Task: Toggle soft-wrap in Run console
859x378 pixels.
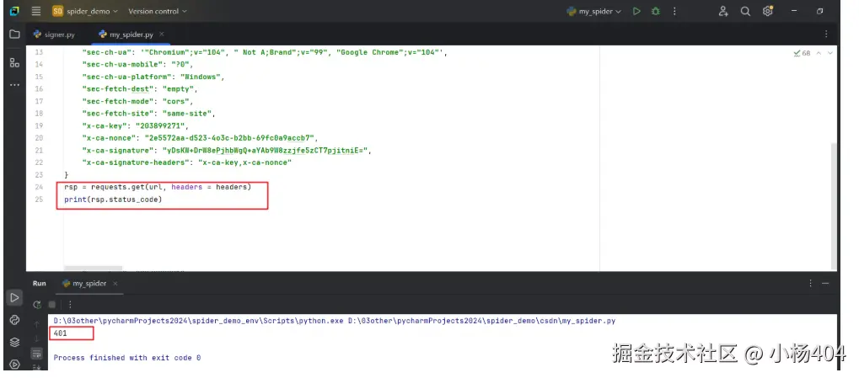Action: click(37, 354)
